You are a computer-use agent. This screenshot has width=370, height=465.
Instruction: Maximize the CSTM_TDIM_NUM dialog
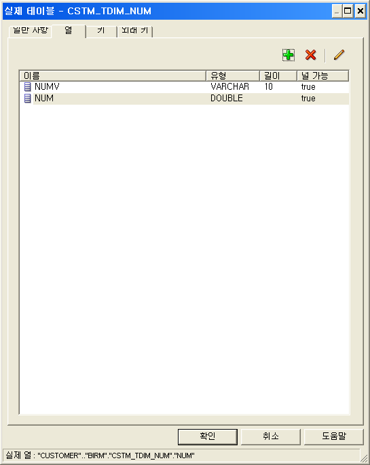point(348,12)
